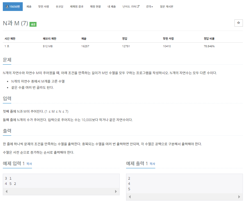Open the 15656번 problem tab
The image size is (244, 202).
coord(13,6)
